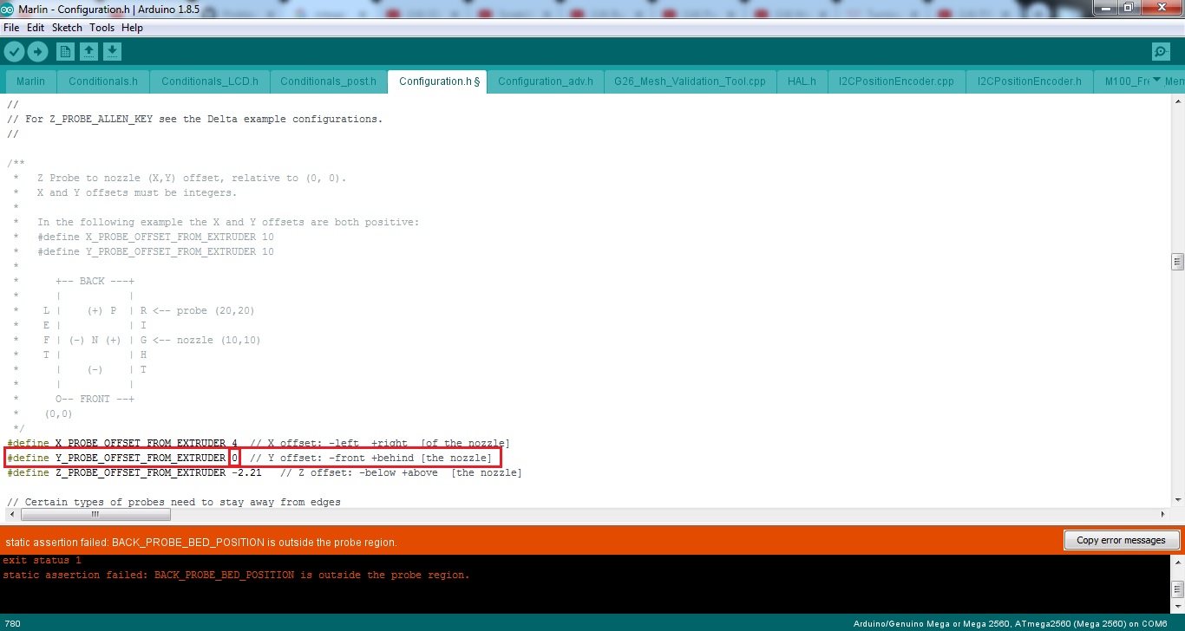Viewport: 1185px width, 631px height.
Task: Open the I2CPositionEncoder.cpp tab
Action: [x=896, y=81]
